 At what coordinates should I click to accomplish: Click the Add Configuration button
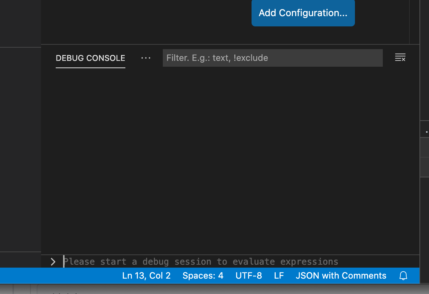pos(303,13)
